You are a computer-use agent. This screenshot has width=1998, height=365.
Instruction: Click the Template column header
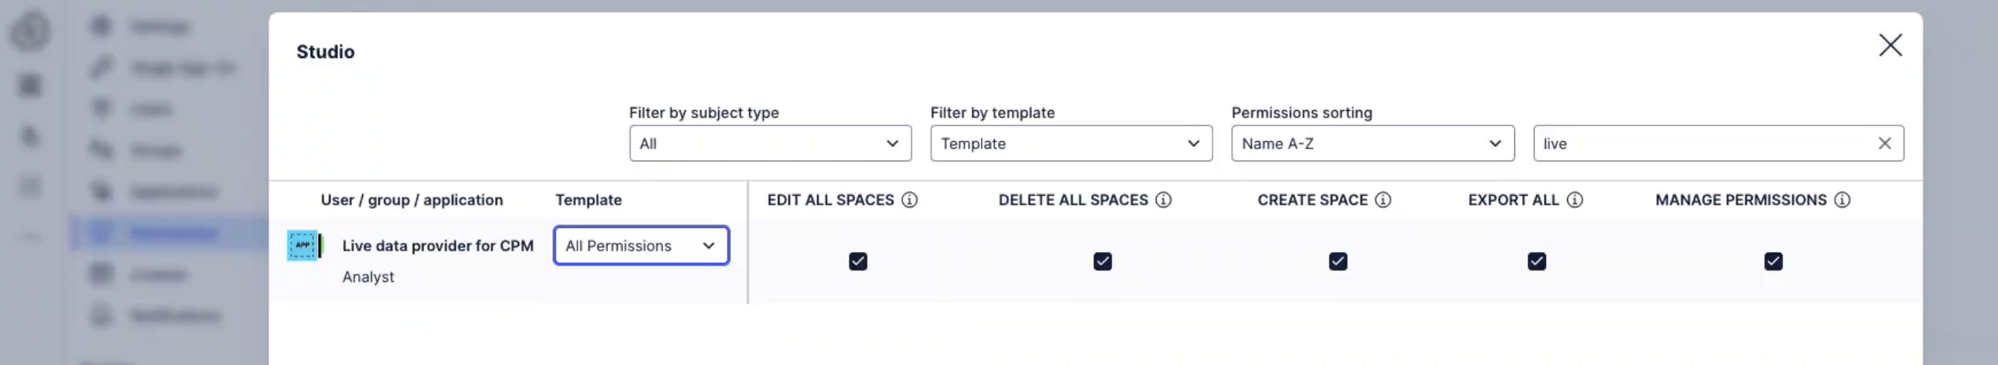588,200
